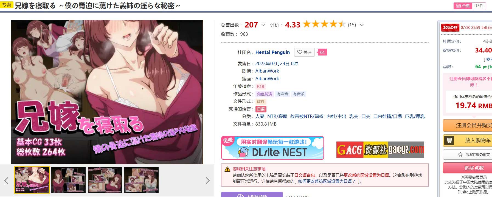This screenshot has height=197, width=492.
Task: Click the star icon to add to favorites
Action: [460, 154]
